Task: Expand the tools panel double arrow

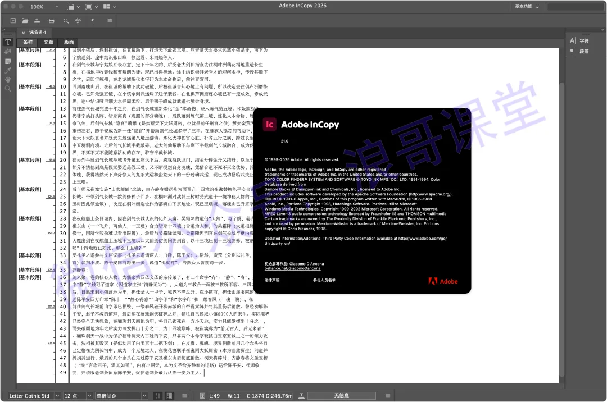Action: coord(4,30)
